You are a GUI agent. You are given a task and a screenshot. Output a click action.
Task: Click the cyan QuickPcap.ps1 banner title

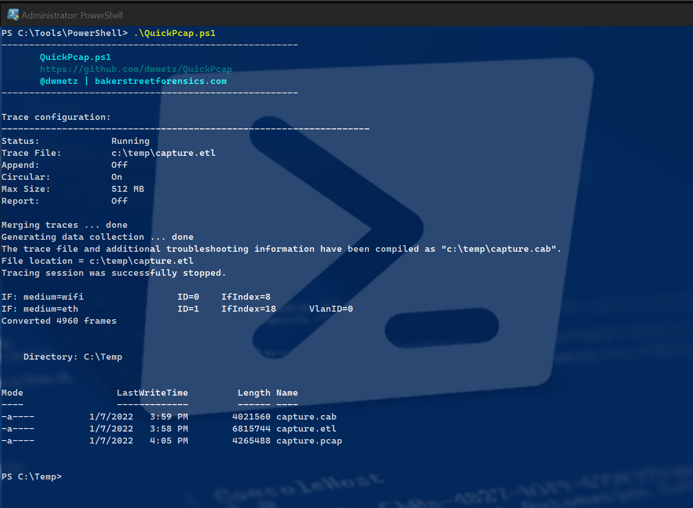(x=75, y=57)
